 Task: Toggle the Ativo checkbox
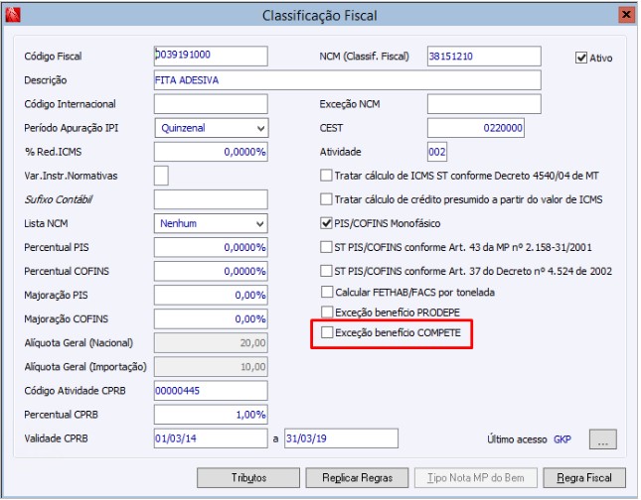pyautogui.click(x=581, y=58)
